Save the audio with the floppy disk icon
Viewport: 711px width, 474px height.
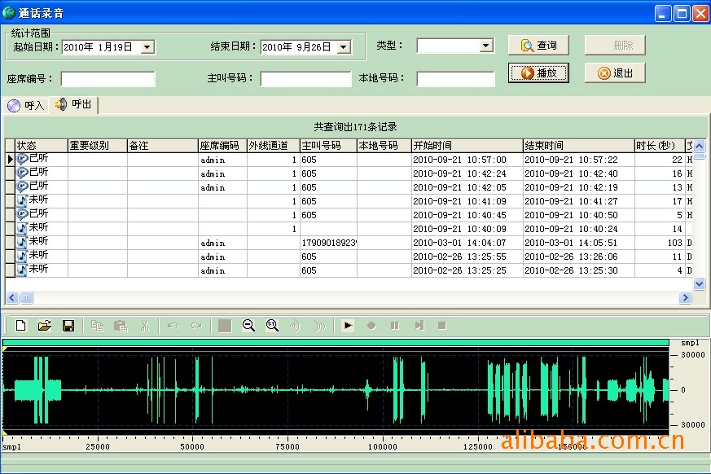tap(68, 326)
